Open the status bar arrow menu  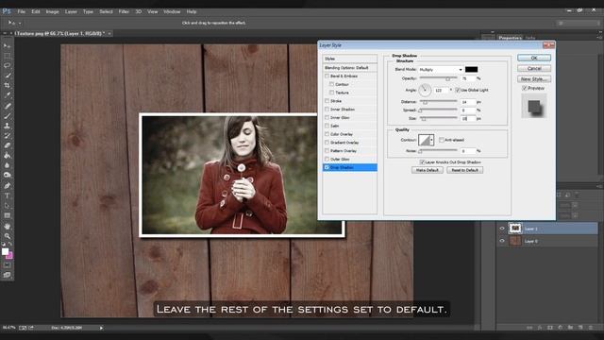pyautogui.click(x=101, y=328)
